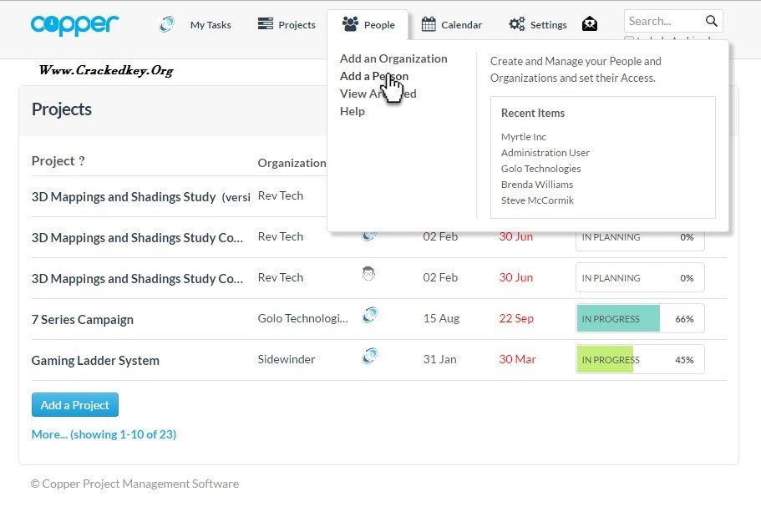
Task: Open recent item Administration User
Action: pyautogui.click(x=545, y=153)
